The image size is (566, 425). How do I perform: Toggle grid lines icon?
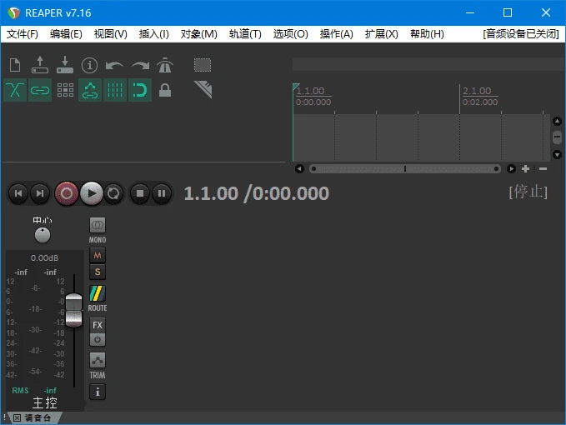click(115, 90)
